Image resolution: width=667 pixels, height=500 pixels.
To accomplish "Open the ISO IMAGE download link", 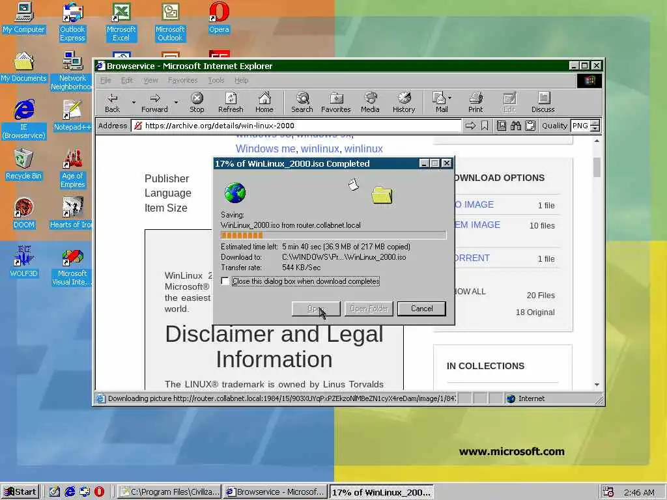I will click(x=474, y=204).
